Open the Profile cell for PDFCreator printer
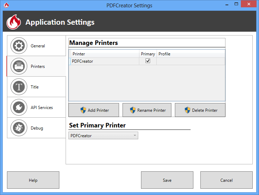 tap(191, 61)
